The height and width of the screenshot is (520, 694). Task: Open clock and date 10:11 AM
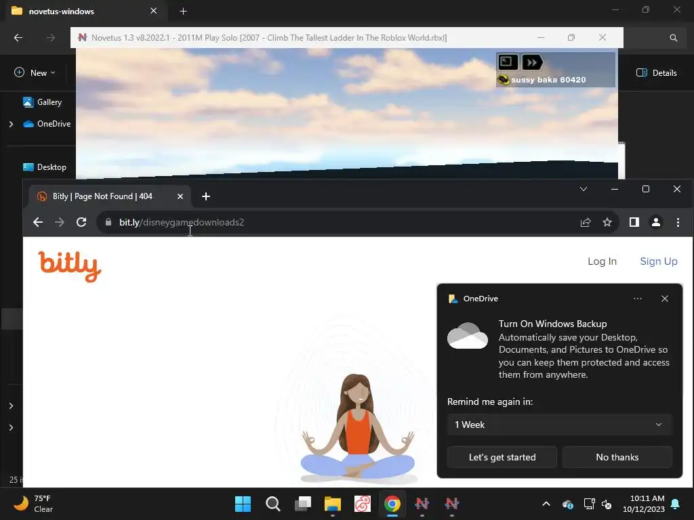click(x=644, y=504)
